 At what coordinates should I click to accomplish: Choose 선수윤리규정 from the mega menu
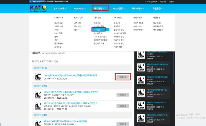pos(99,26)
